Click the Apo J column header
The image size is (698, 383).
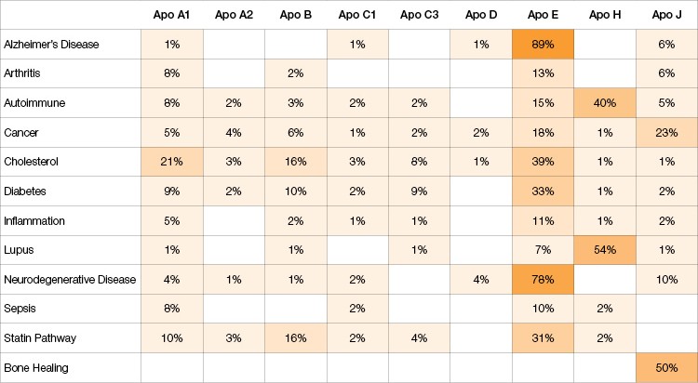666,15
